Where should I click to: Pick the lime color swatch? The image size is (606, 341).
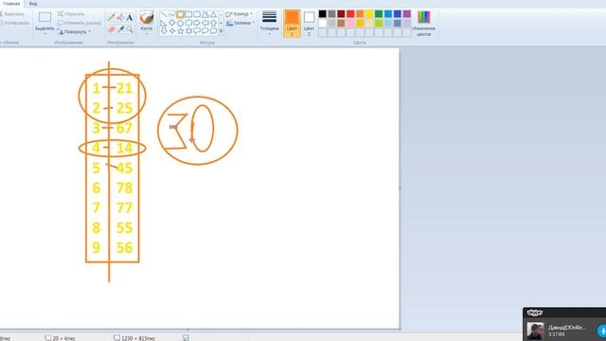click(x=379, y=23)
